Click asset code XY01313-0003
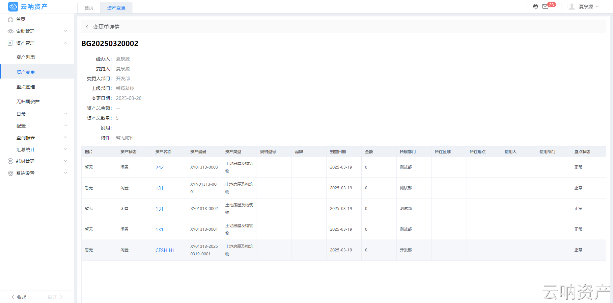613x303 pixels. coord(204,167)
